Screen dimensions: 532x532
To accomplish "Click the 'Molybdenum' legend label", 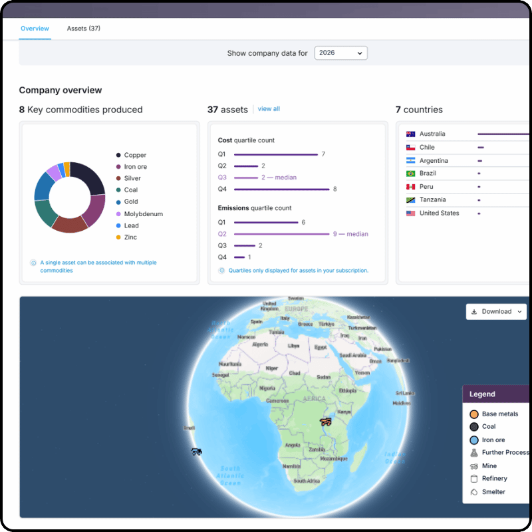I will point(144,214).
